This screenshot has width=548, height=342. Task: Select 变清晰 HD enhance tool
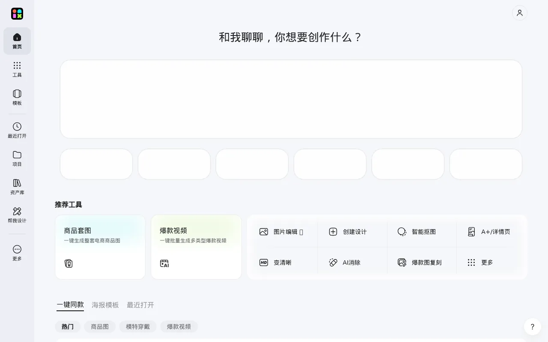283,262
